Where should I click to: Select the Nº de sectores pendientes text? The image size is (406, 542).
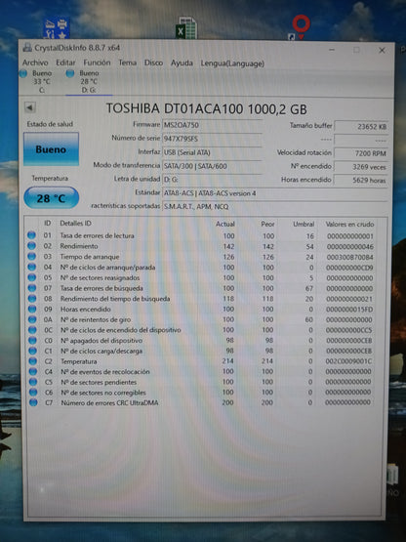[99, 382]
